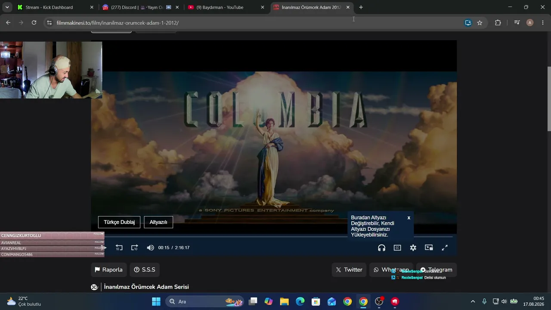Launch Copilot from the taskbar

coord(269,301)
